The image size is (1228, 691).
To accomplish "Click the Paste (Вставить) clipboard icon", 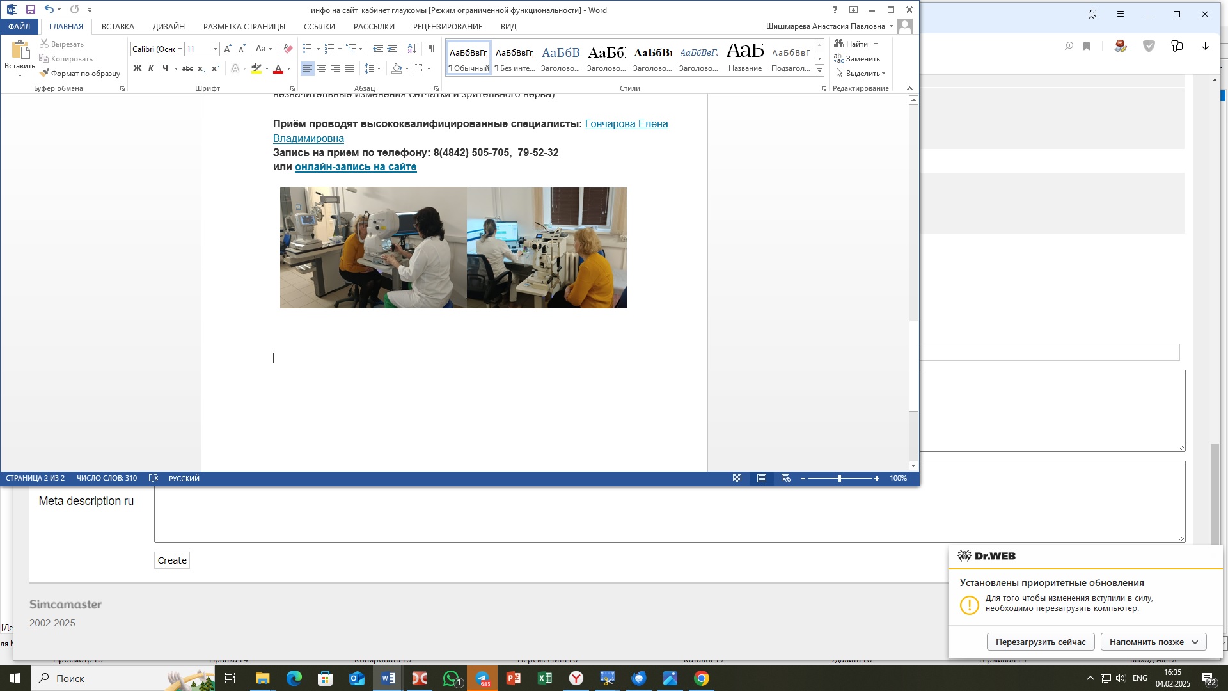I will pyautogui.click(x=20, y=50).
